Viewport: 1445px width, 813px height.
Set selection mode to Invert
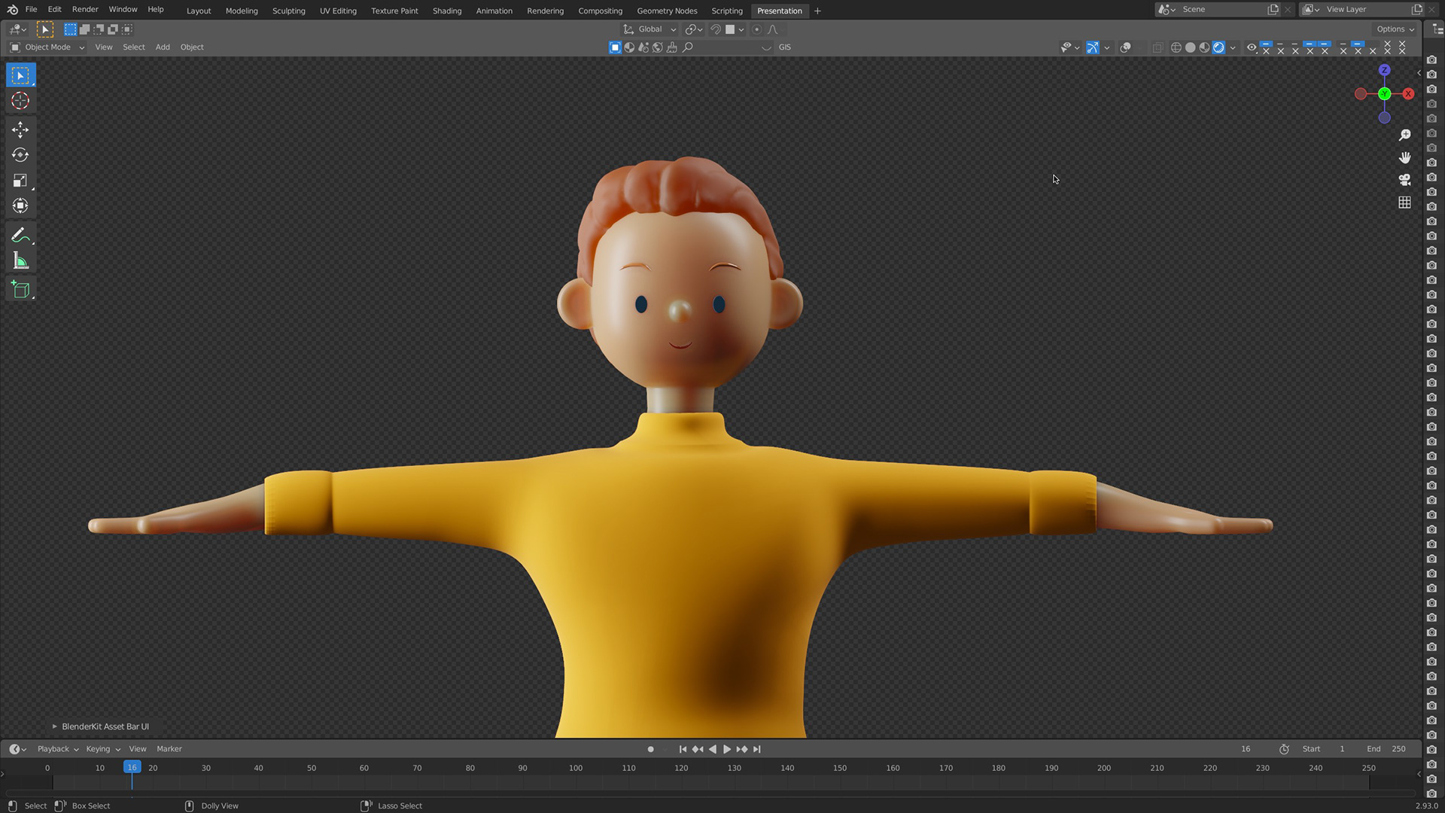pyautogui.click(x=113, y=29)
